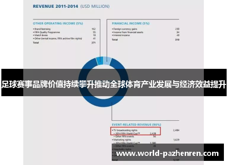Click the TV broadcasting rights label
This screenshot has height=165, width=228.
click(x=124, y=130)
